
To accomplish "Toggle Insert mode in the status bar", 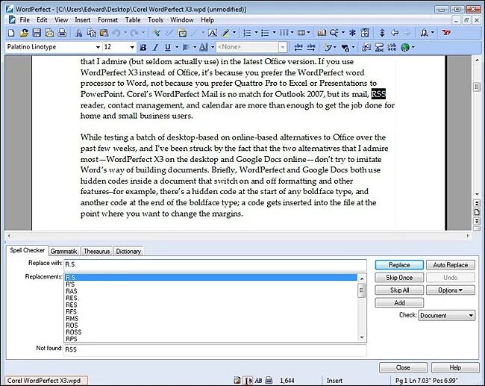I will point(335,381).
